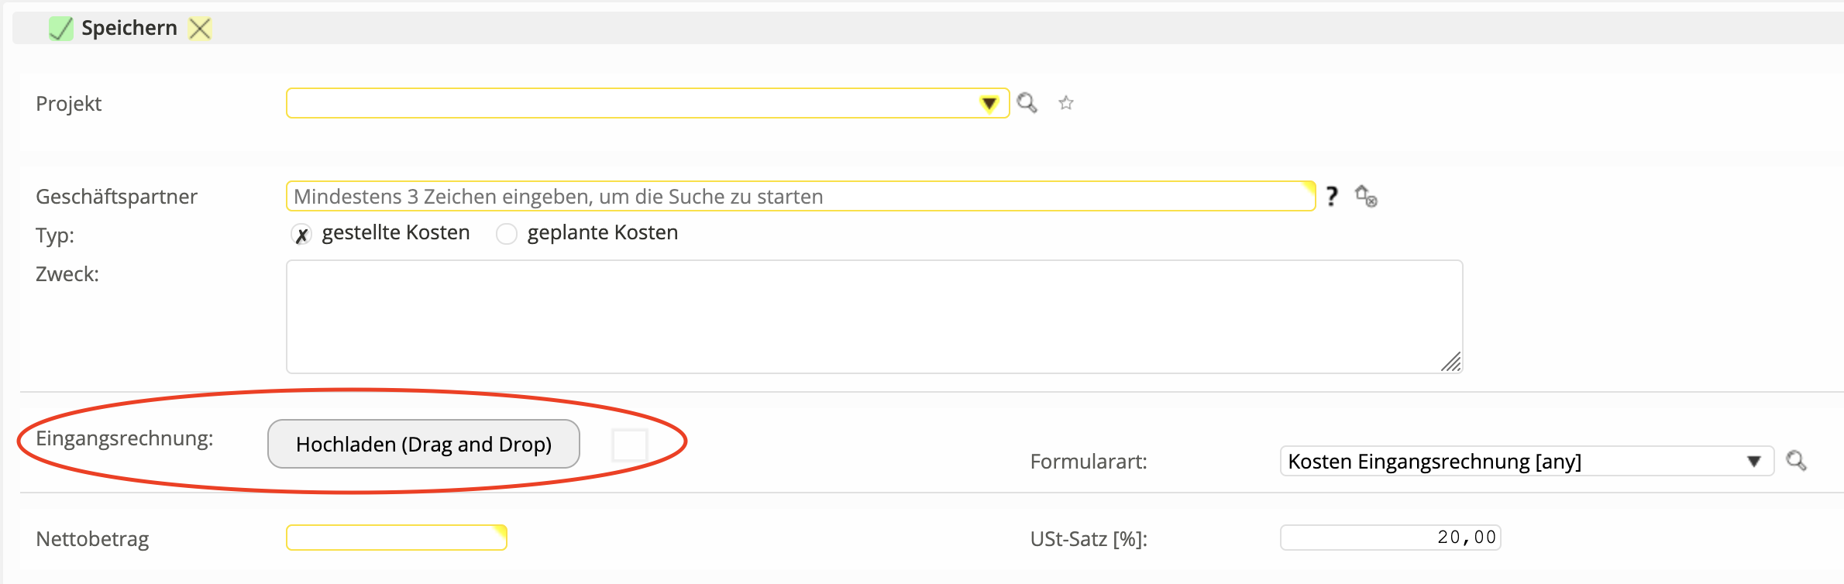This screenshot has width=1844, height=584.
Task: Click the star favorite icon beside Projekt
Action: point(1066,103)
